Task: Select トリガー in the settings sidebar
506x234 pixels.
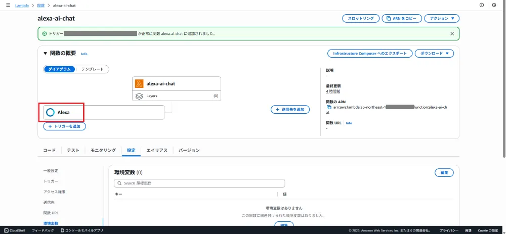Action: point(51,181)
